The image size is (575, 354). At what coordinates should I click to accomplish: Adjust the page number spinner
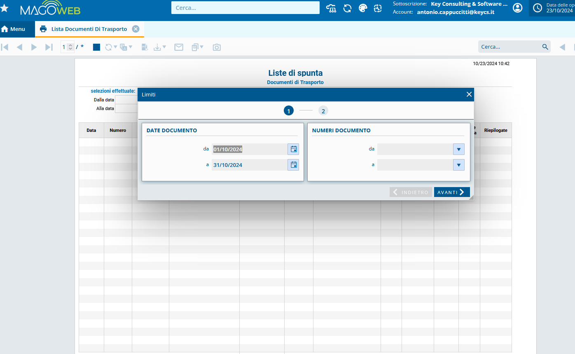pos(70,47)
